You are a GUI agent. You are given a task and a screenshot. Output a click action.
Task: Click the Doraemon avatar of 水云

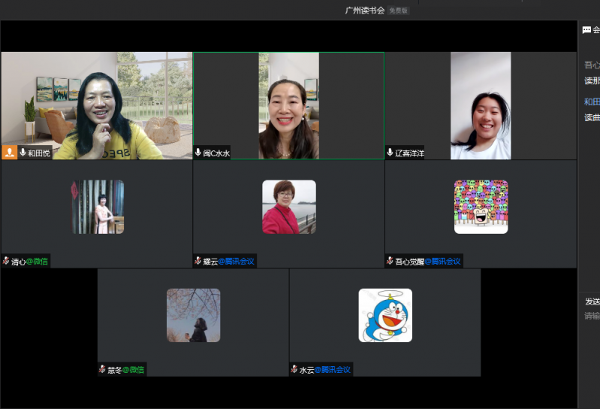[x=385, y=315]
